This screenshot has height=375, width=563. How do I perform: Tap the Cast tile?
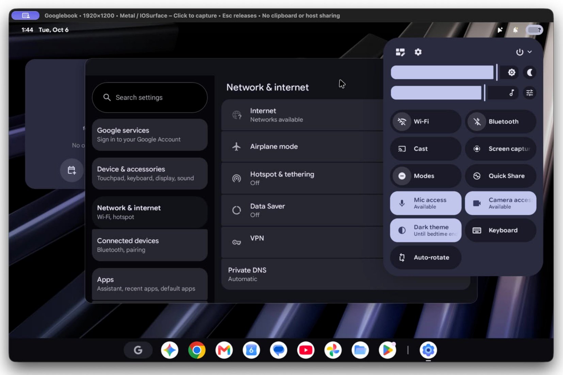(x=425, y=149)
